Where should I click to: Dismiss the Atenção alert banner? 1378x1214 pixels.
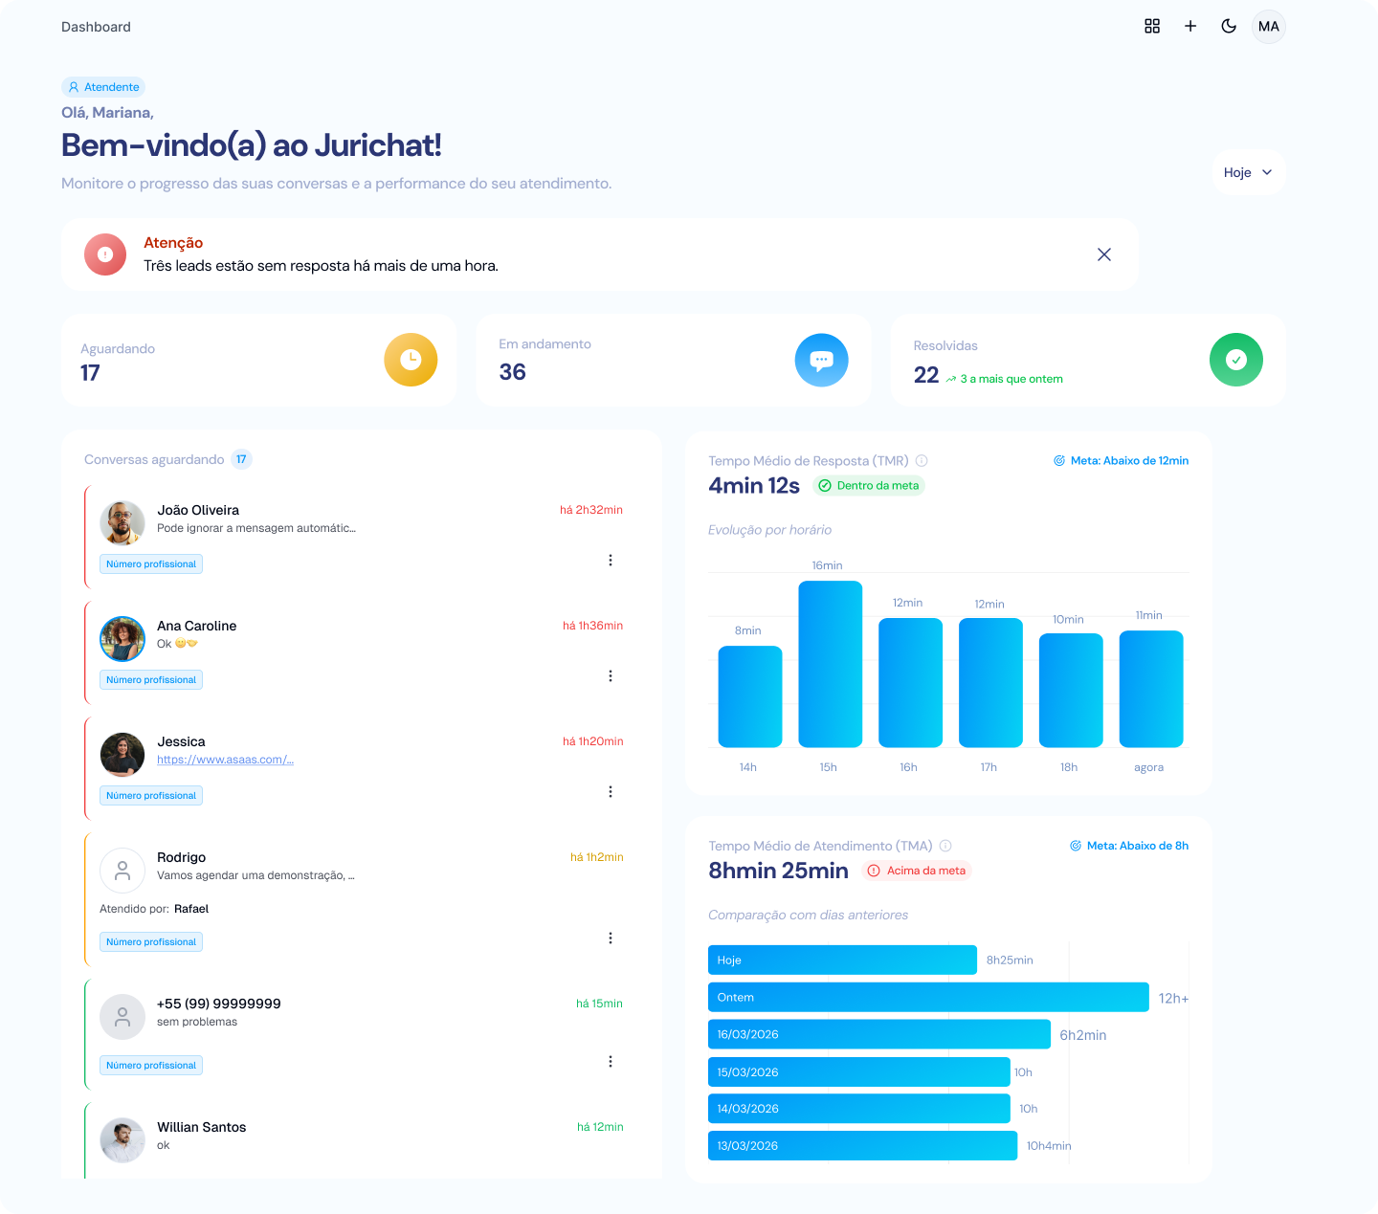coord(1104,254)
